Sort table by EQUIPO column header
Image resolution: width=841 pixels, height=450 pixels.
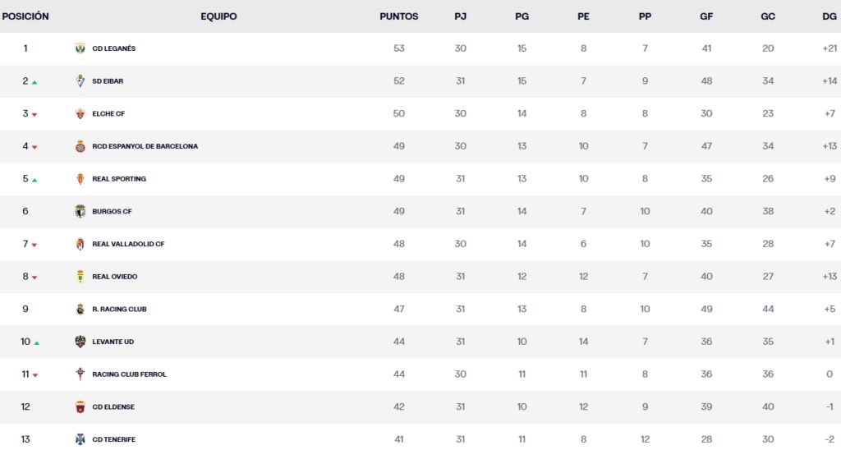pos(218,16)
